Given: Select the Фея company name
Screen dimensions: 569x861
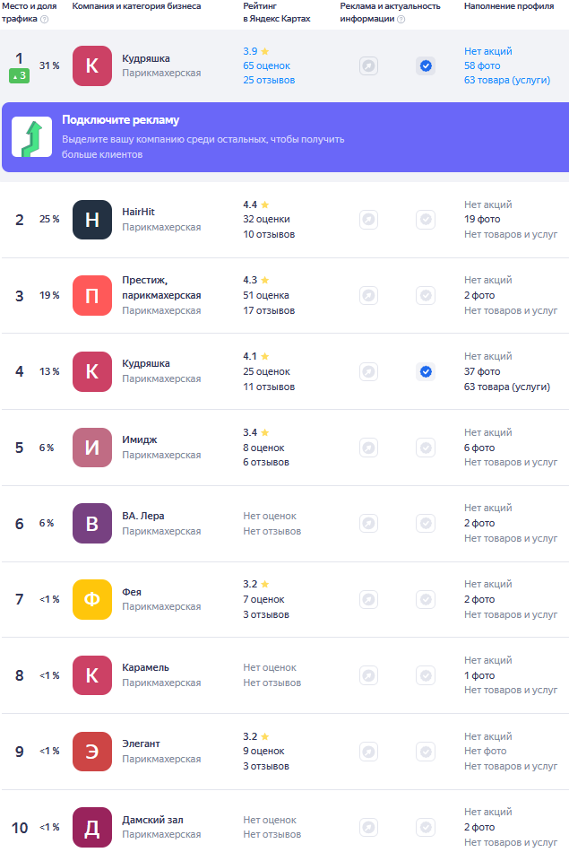Looking at the screenshot, I should point(132,592).
